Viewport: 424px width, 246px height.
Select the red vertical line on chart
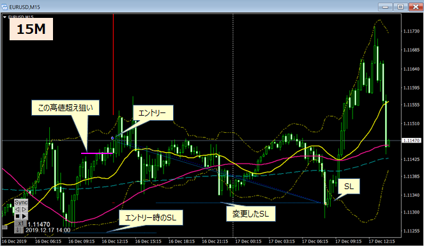(113, 65)
